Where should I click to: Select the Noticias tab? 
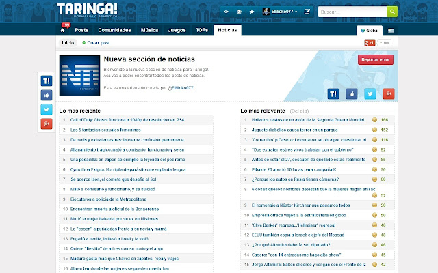click(x=227, y=30)
